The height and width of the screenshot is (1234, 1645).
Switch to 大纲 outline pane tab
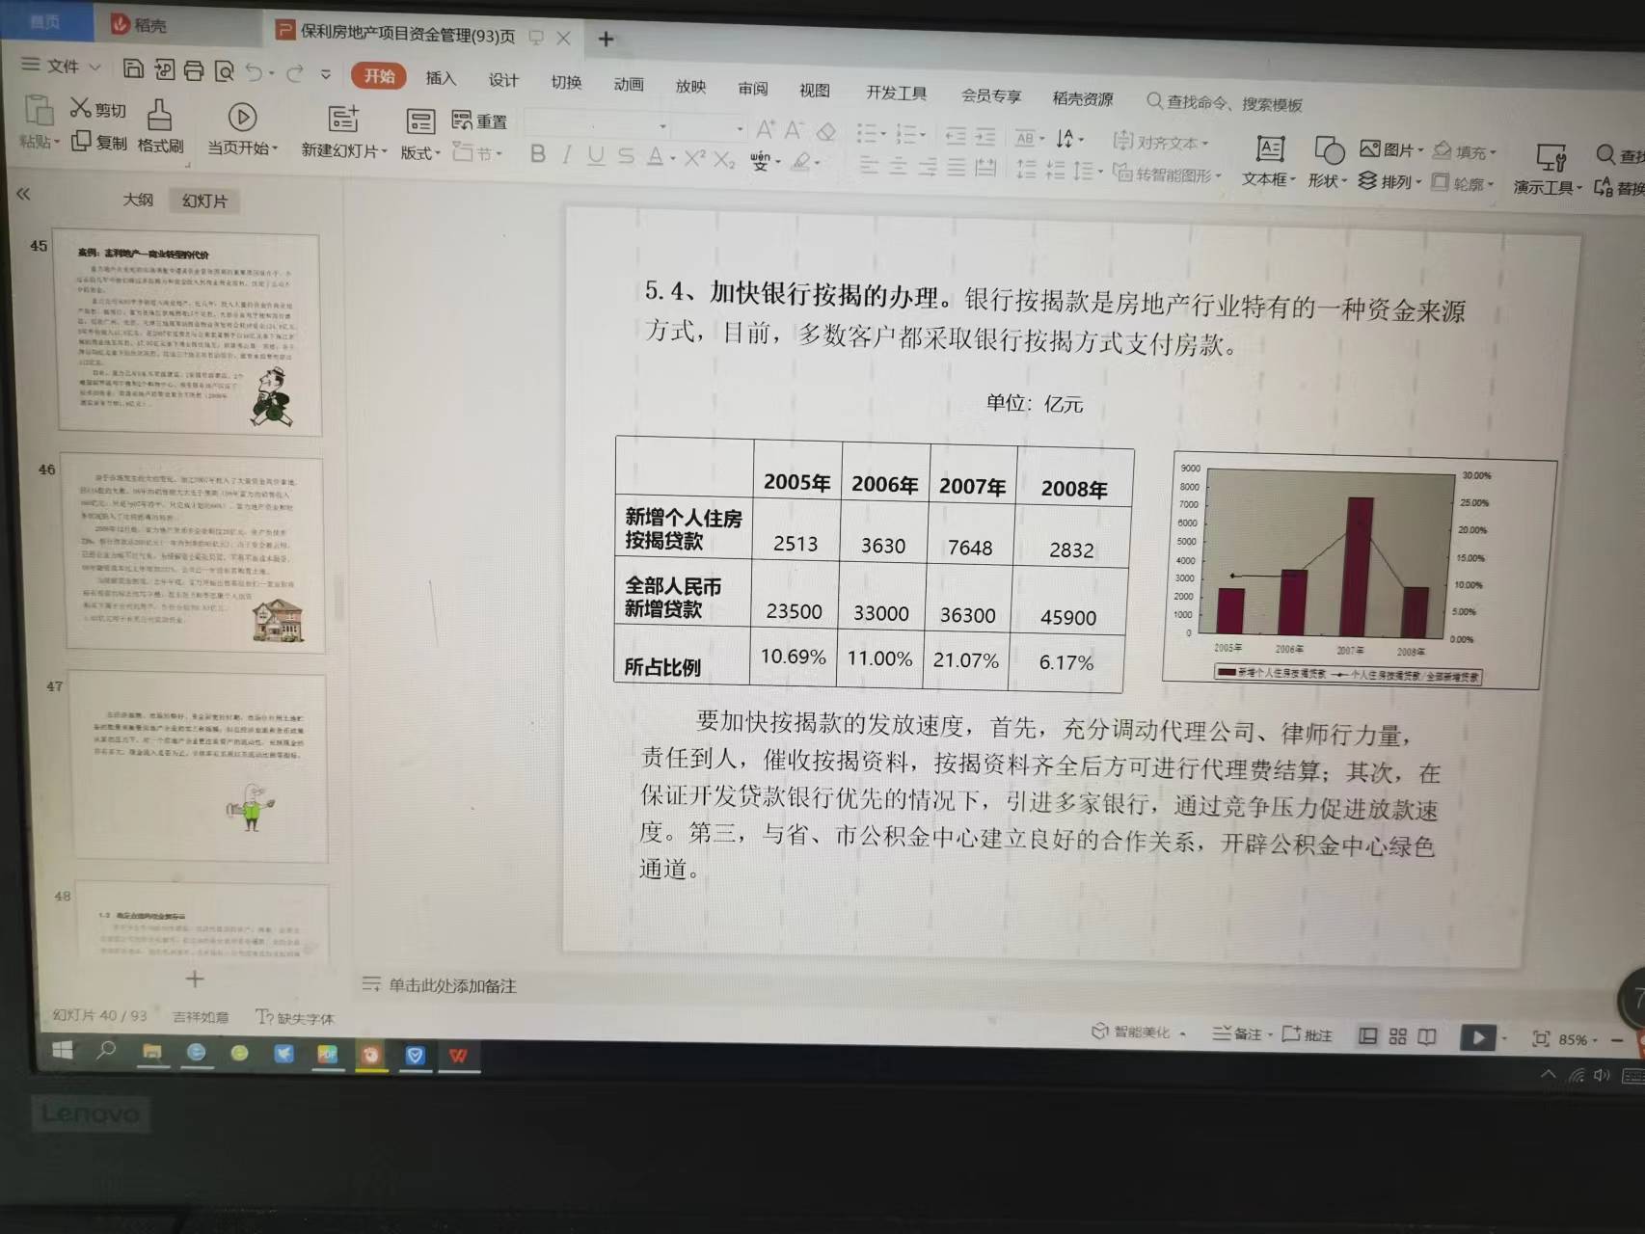pyautogui.click(x=138, y=199)
